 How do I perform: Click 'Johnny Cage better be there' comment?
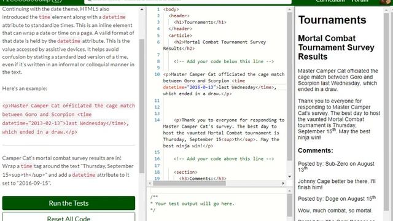(337, 184)
